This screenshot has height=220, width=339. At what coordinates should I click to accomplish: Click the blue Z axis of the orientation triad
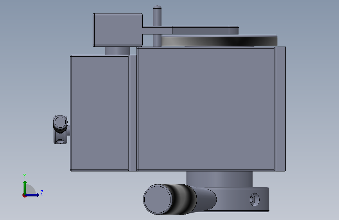tap(32, 195)
